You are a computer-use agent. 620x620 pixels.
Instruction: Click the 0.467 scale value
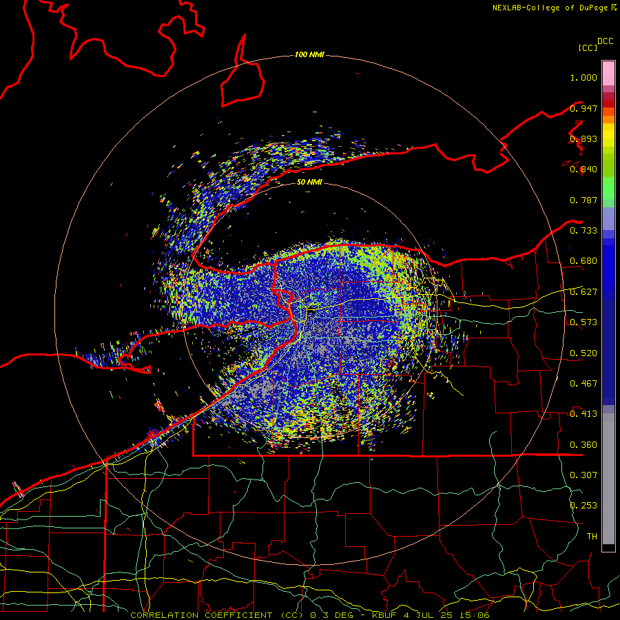[583, 384]
